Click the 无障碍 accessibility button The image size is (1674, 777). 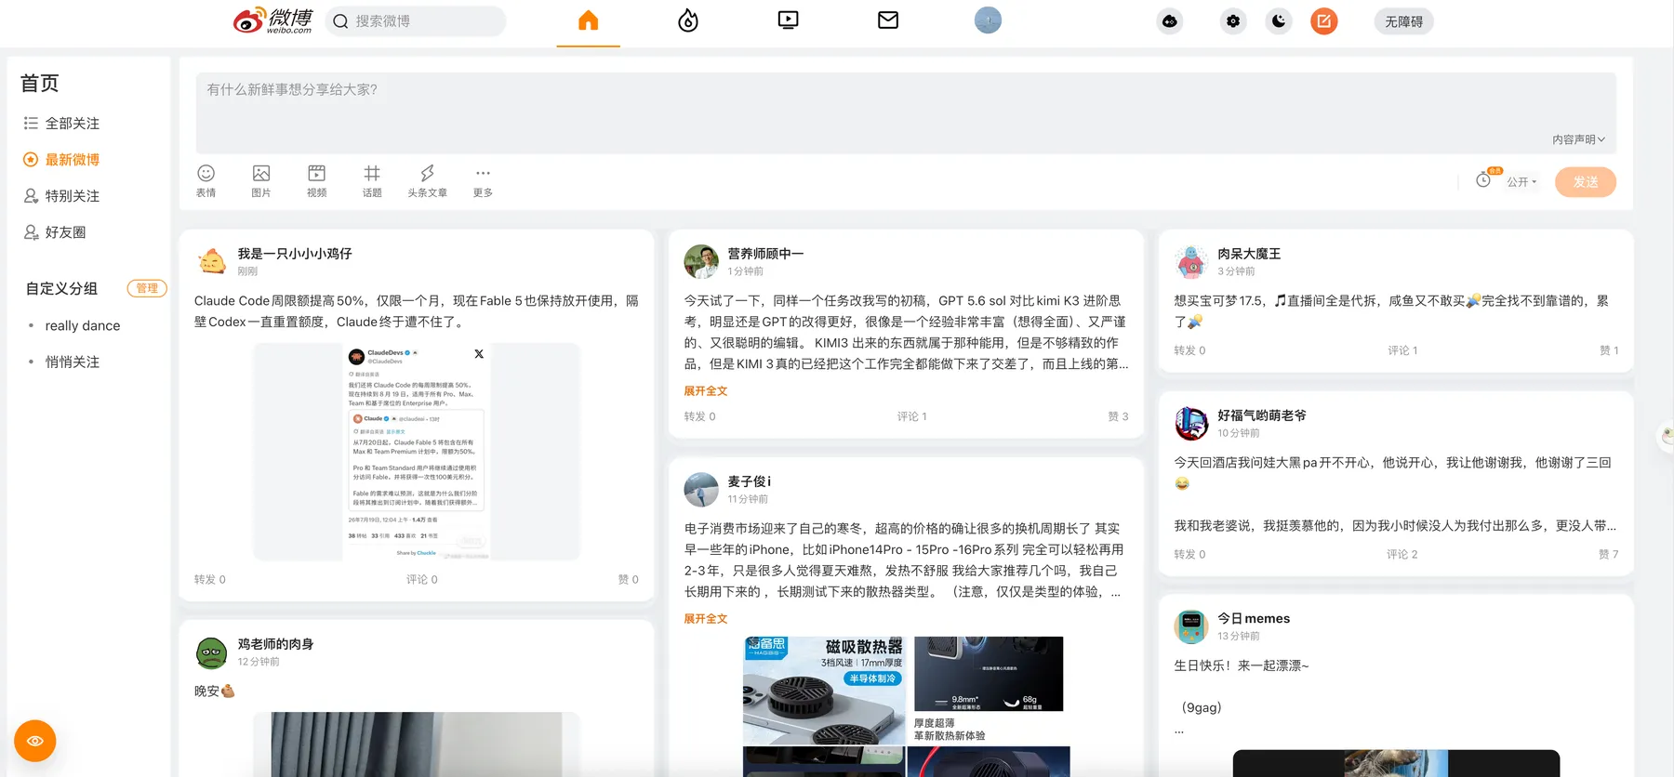1403,21
